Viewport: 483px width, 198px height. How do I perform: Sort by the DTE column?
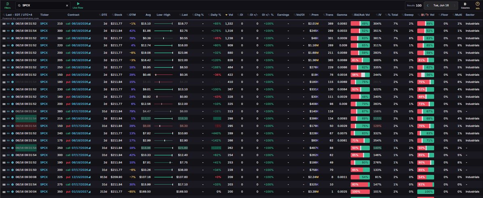point(103,15)
